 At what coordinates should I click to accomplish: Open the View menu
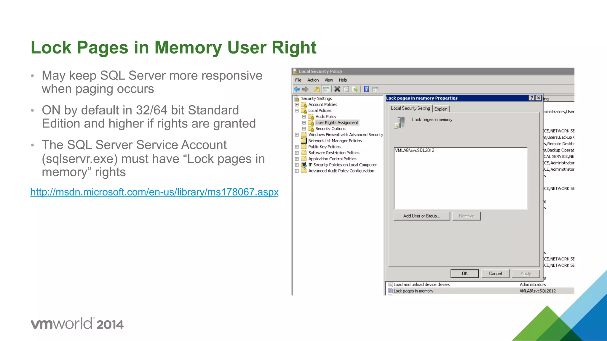(329, 80)
